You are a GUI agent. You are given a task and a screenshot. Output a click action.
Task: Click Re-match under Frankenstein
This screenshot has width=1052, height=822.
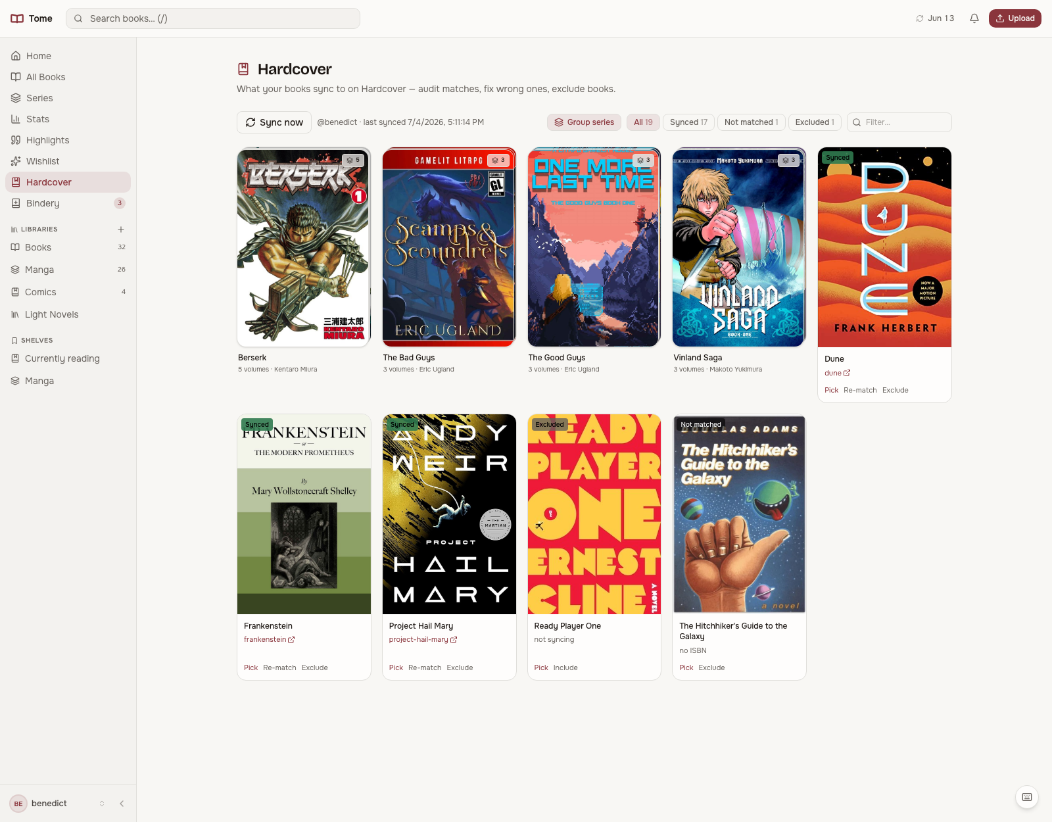coord(279,667)
